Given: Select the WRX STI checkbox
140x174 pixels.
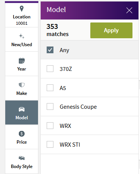Looking at the screenshot, I should pos(50,144).
